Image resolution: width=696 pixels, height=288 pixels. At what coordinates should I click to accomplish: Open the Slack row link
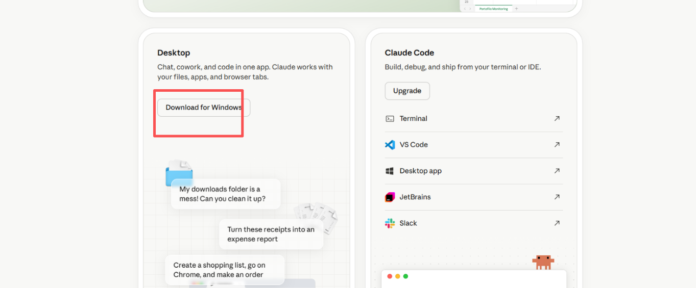point(473,223)
